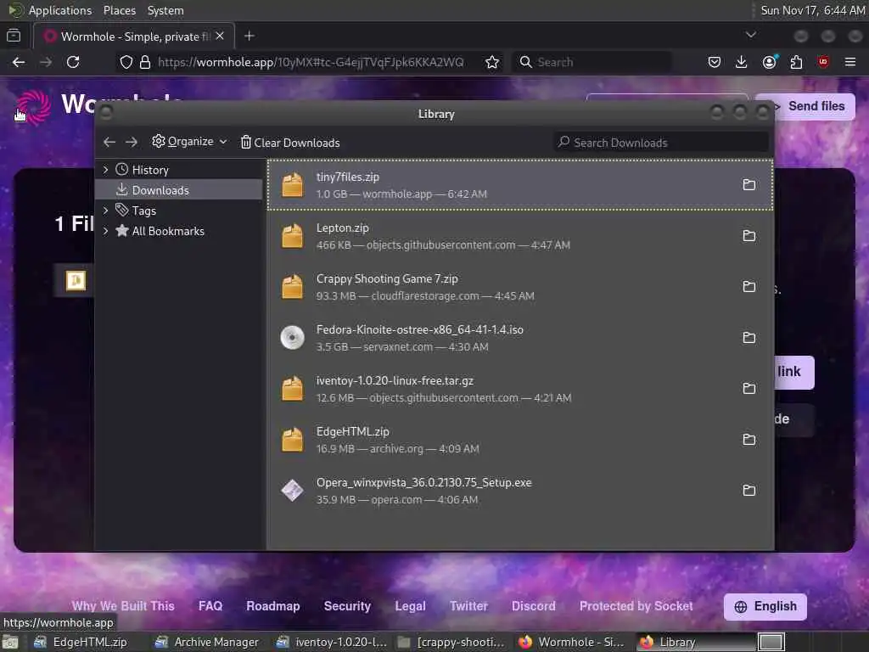Open Firefox account icon

pos(769,62)
